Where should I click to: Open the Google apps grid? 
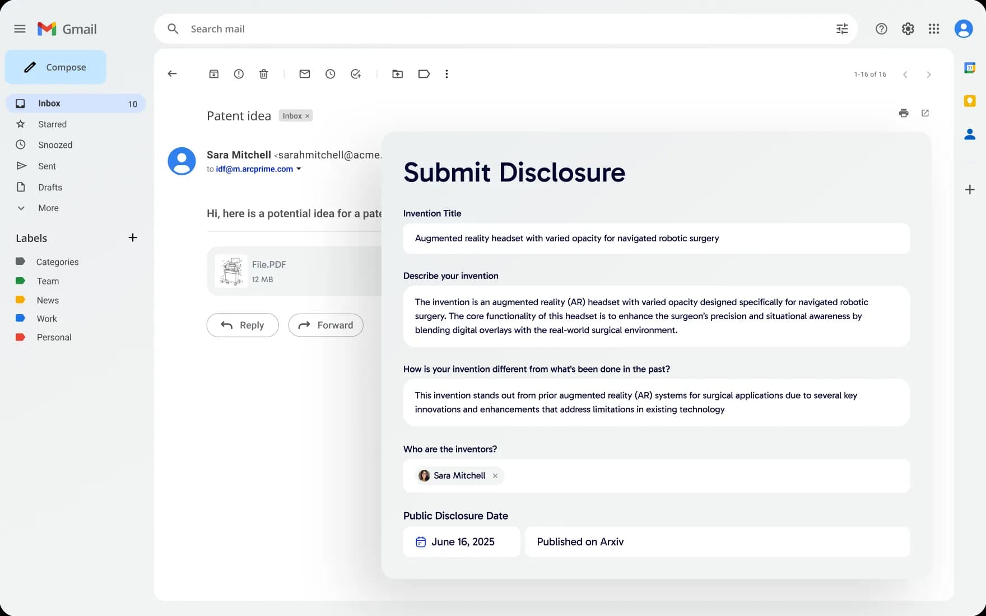click(x=934, y=29)
